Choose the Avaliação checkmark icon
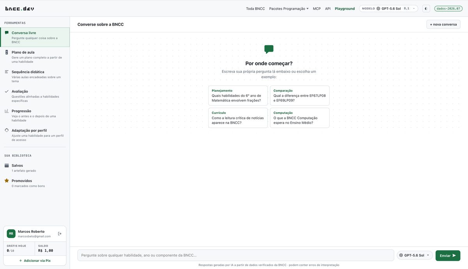 click(x=7, y=91)
